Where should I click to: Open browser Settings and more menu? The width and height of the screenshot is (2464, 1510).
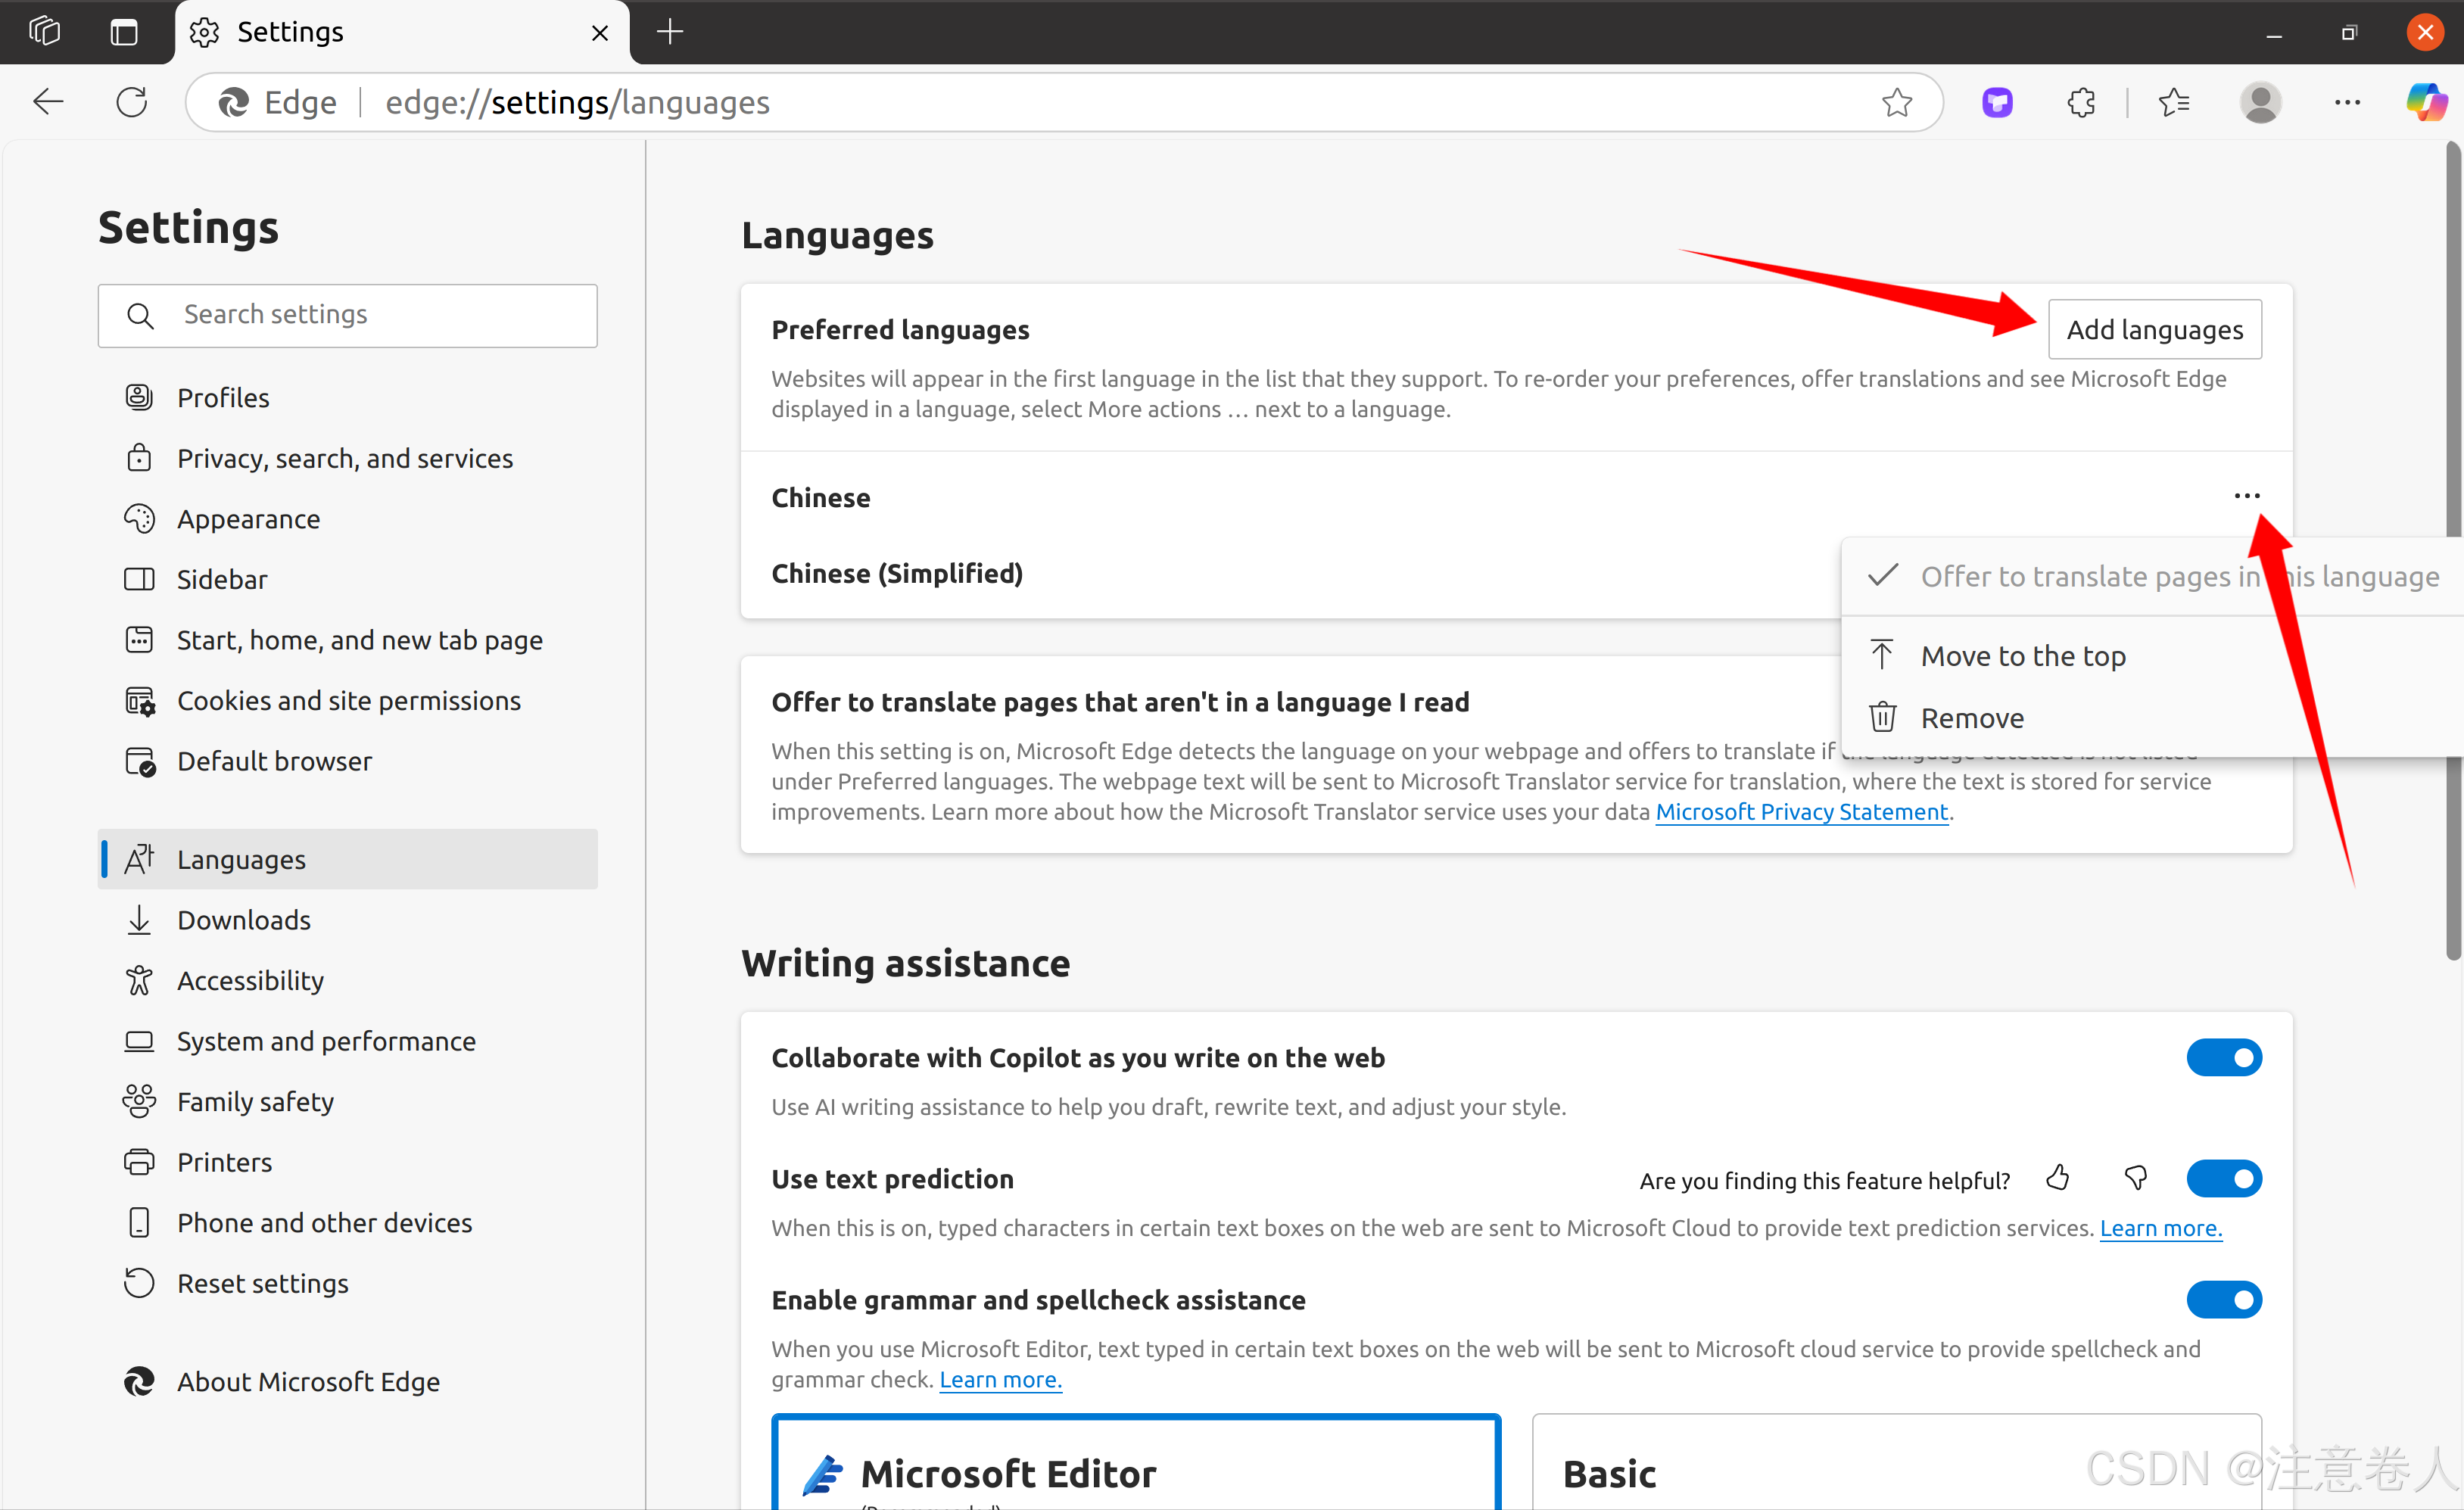tap(2346, 102)
